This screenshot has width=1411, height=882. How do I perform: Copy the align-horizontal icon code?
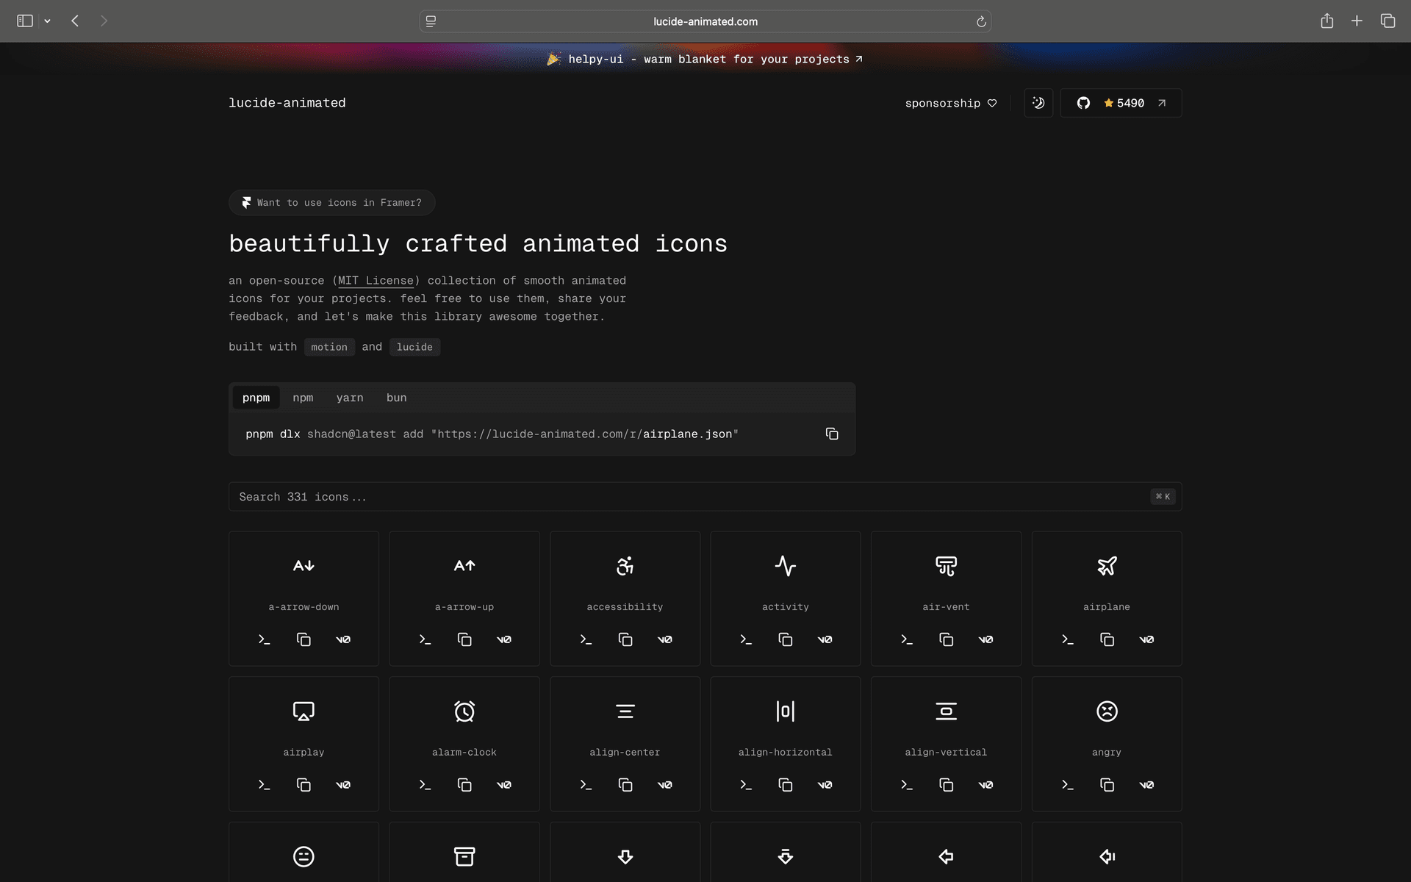pos(785,785)
